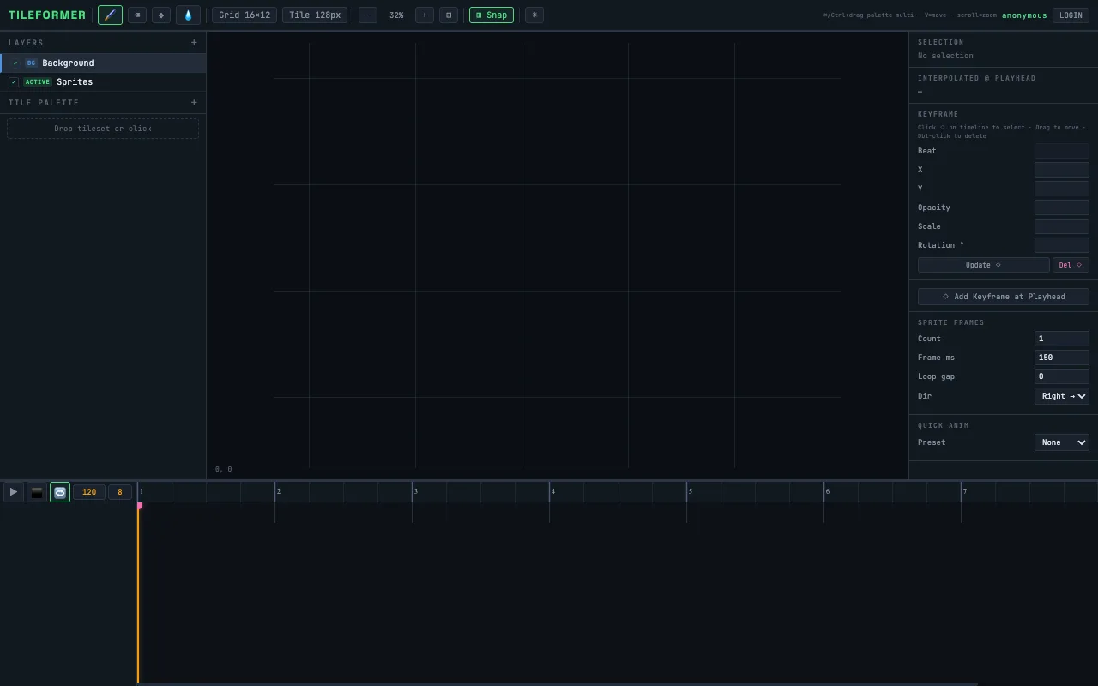Viewport: 1098px width, 686px height.
Task: Click Add Keyframe at Playhead
Action: (1004, 297)
